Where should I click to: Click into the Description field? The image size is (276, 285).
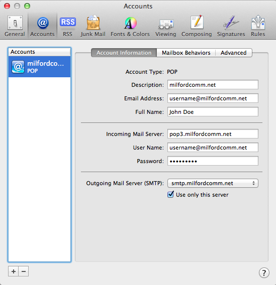pos(213,85)
